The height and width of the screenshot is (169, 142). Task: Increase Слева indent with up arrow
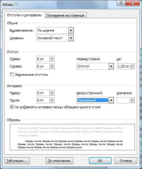pyautogui.click(x=52, y=58)
